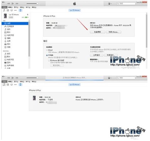150x141 pixels.
Task: Eject the iPhone using sidebar eject icon
Action: (28, 14)
